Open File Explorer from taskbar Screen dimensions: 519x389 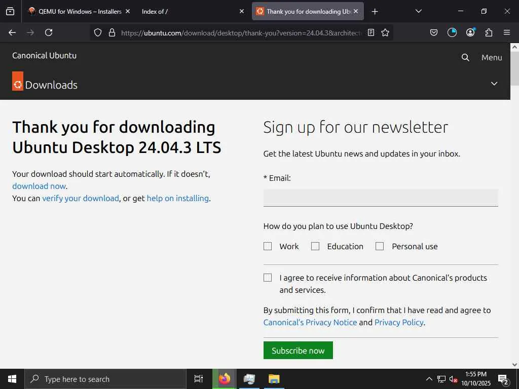tap(274, 379)
